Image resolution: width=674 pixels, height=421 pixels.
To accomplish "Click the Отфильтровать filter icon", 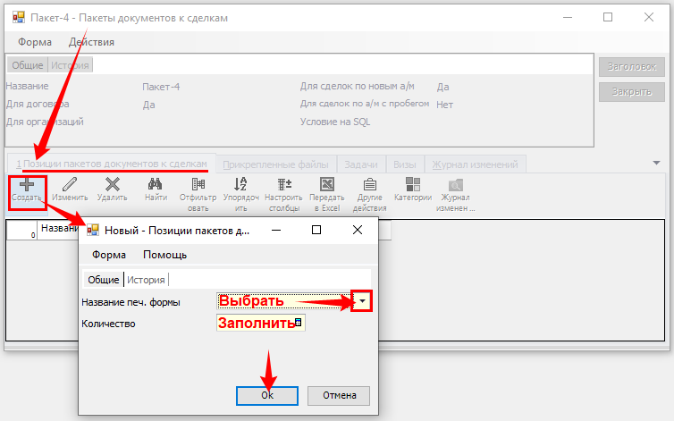I will click(x=198, y=184).
